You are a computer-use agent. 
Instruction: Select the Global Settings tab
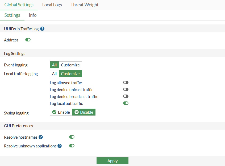(x=19, y=5)
